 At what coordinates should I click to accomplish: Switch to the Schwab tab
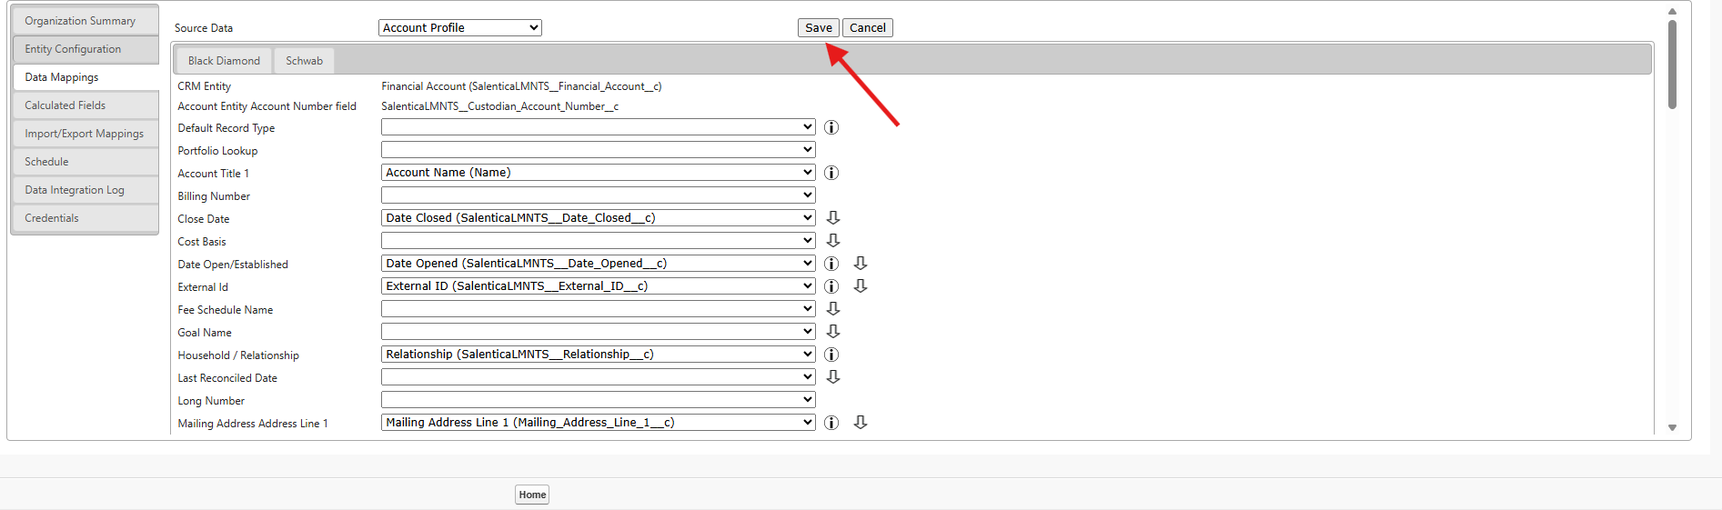(x=304, y=61)
